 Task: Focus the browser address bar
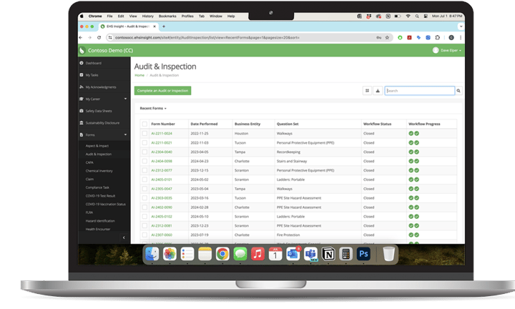click(x=242, y=37)
